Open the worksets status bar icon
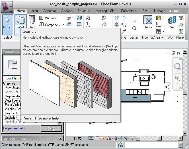This screenshot has height=149, width=189. (x=120, y=145)
